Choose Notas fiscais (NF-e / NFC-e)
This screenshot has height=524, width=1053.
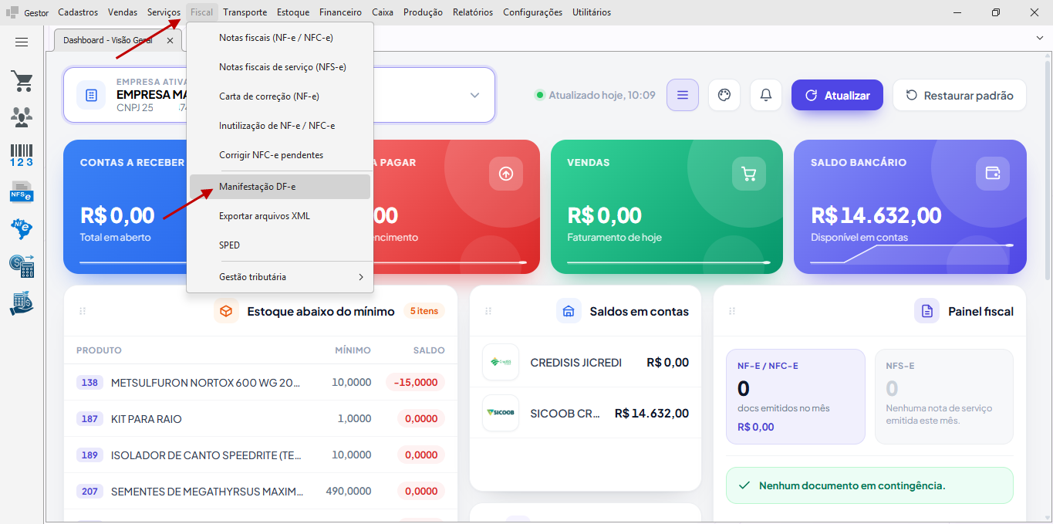pyautogui.click(x=280, y=37)
